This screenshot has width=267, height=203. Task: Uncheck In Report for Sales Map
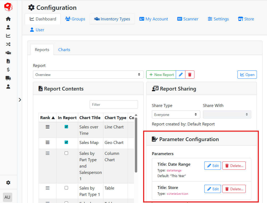click(66, 142)
